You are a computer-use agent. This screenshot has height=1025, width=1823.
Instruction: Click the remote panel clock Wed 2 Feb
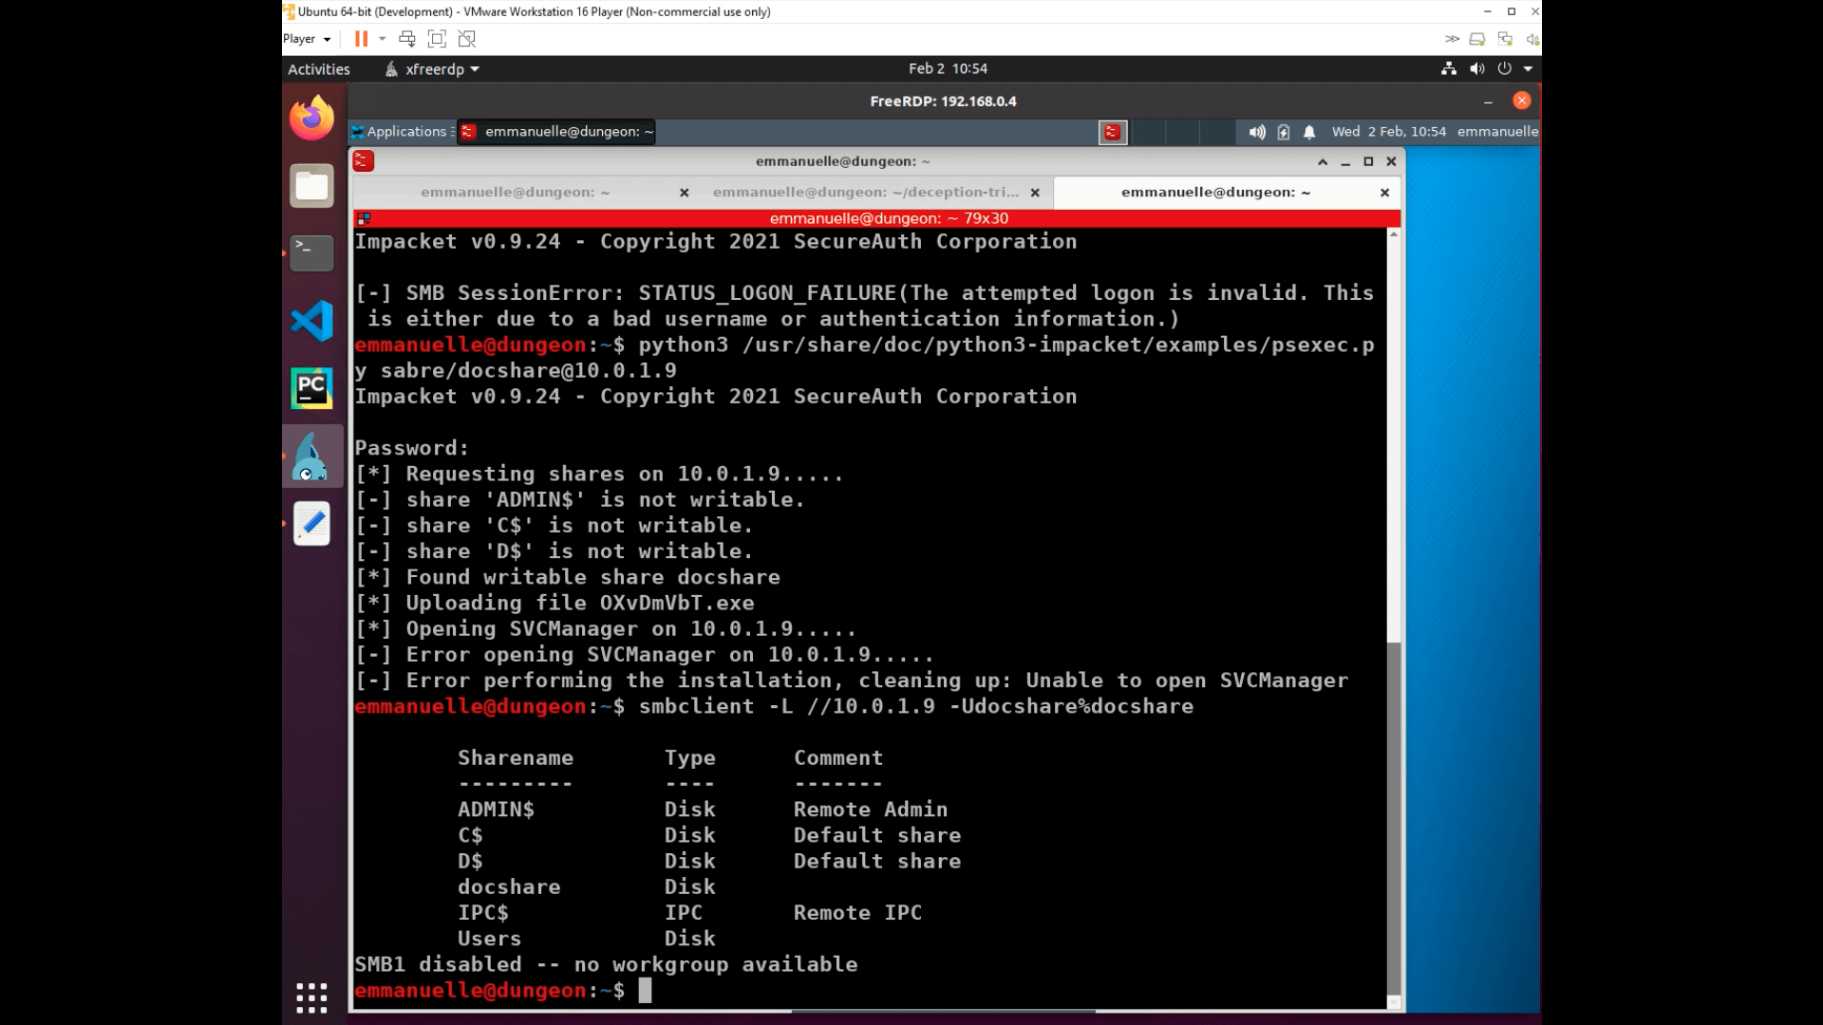point(1389,132)
